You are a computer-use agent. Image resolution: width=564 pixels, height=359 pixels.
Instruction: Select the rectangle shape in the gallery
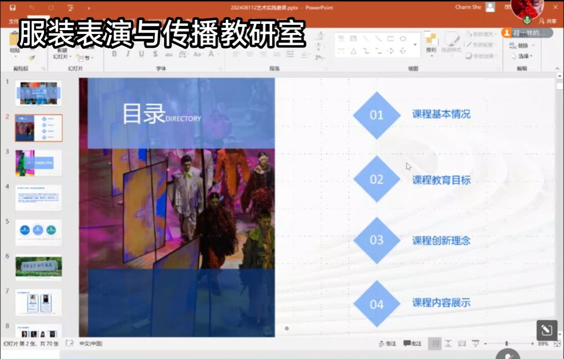click(x=390, y=38)
